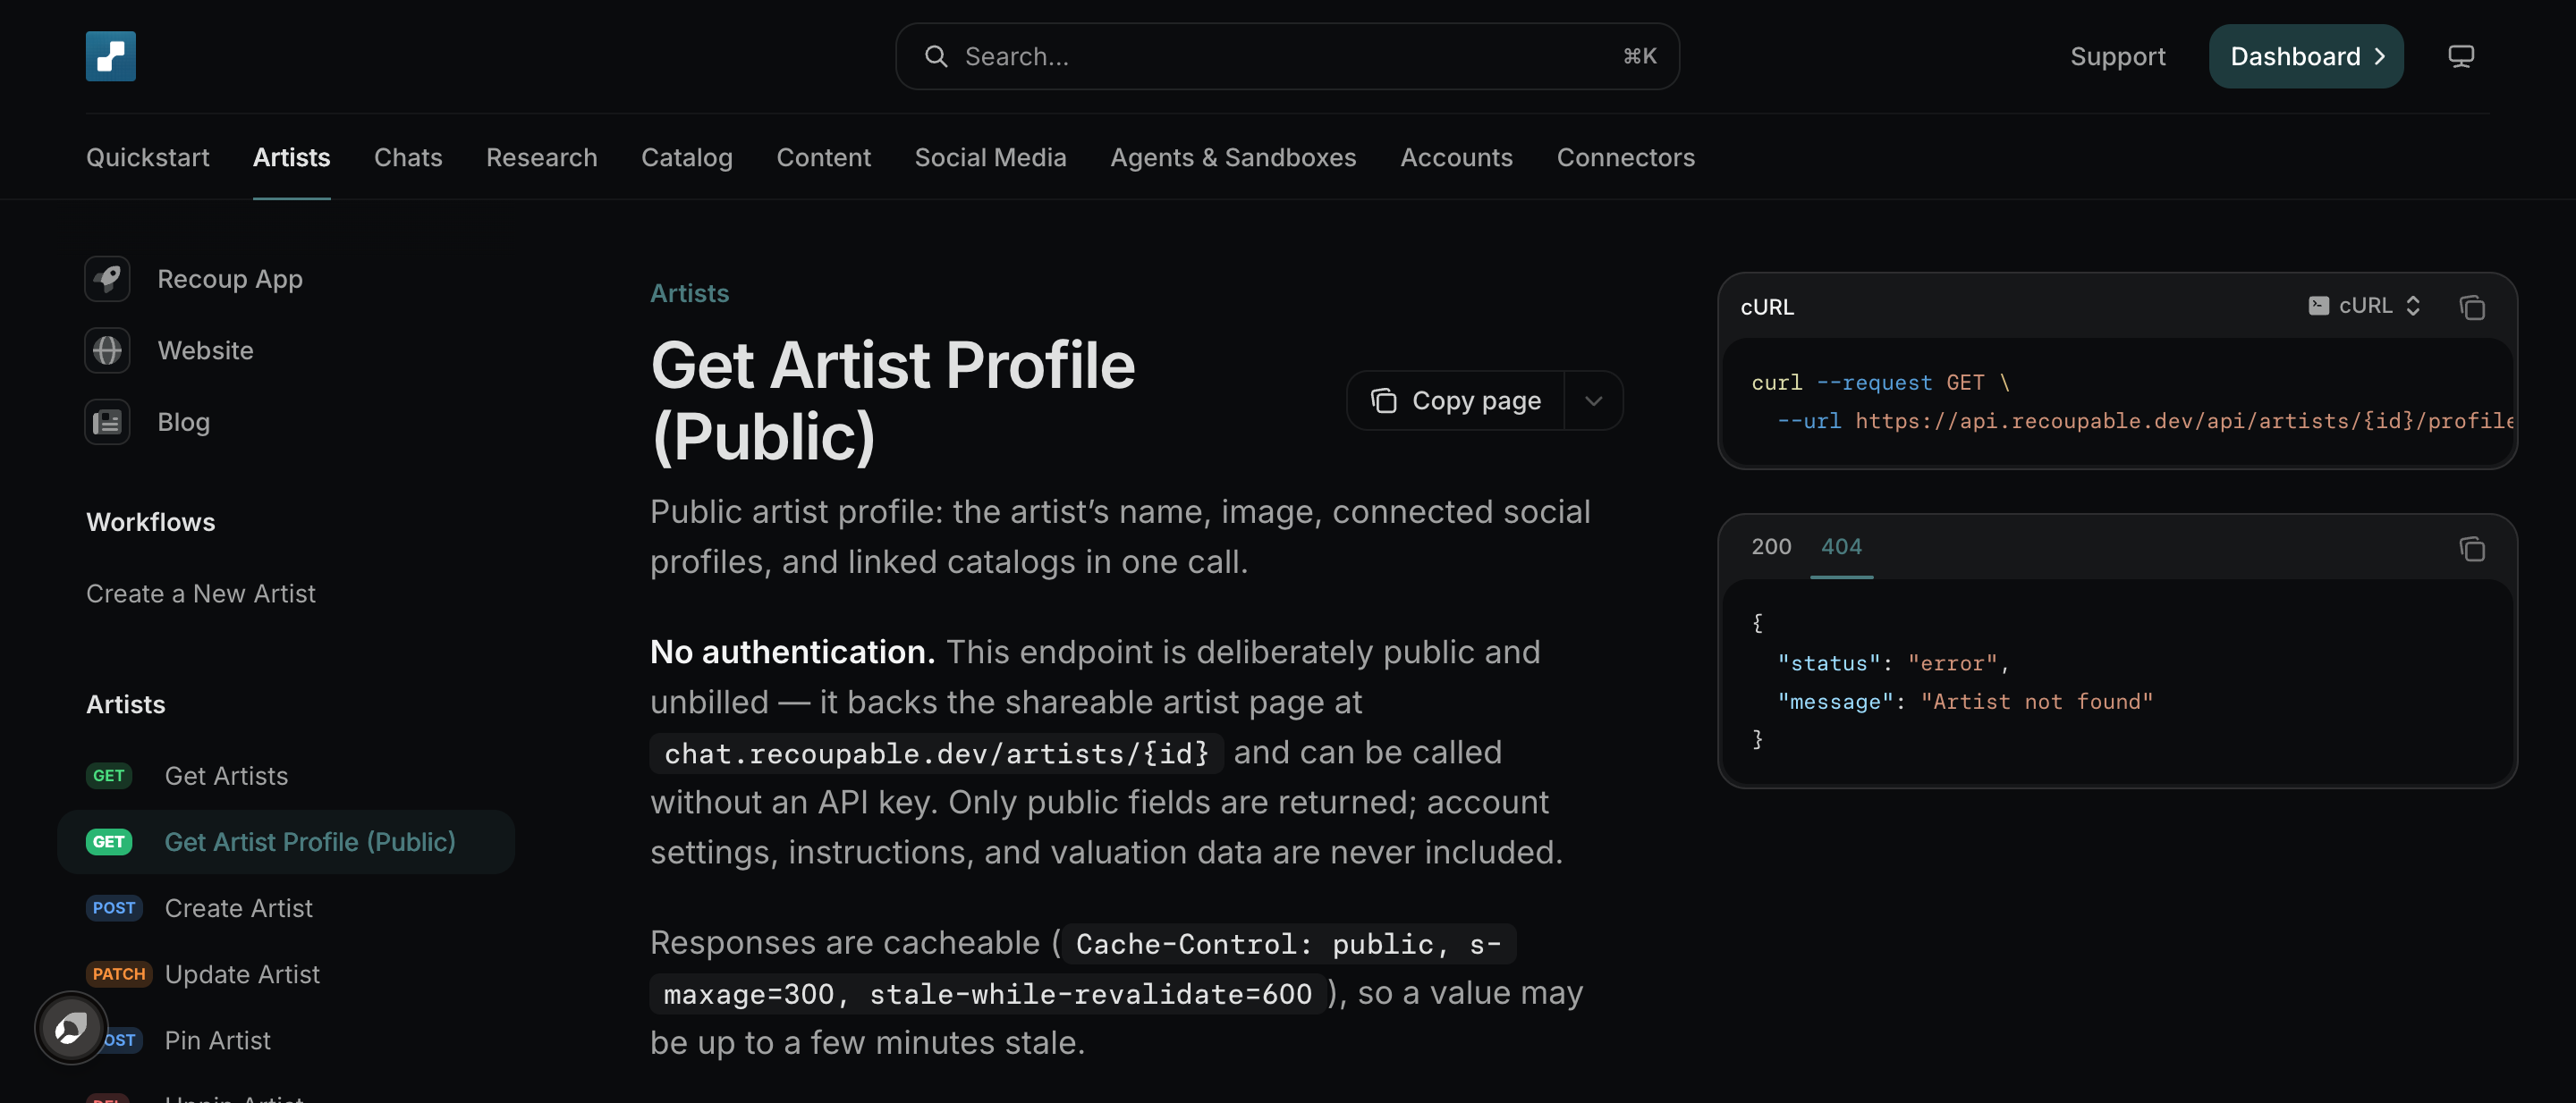Screen dimensions: 2576x1103
Task: Click the Support link
Action: (2118, 56)
